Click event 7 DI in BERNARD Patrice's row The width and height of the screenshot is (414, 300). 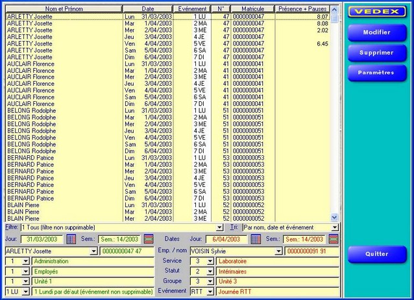click(x=199, y=198)
